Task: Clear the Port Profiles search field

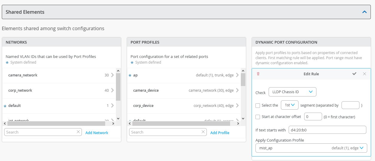Action: 203,132
